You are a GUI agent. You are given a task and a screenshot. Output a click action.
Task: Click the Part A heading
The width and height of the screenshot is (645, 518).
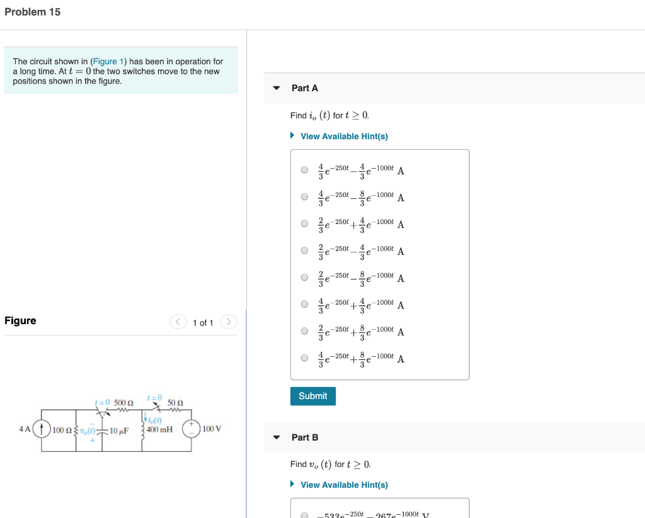305,88
